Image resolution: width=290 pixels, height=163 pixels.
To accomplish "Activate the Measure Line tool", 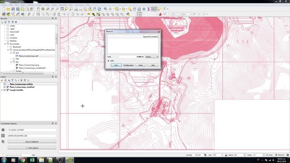I will coord(153,9).
